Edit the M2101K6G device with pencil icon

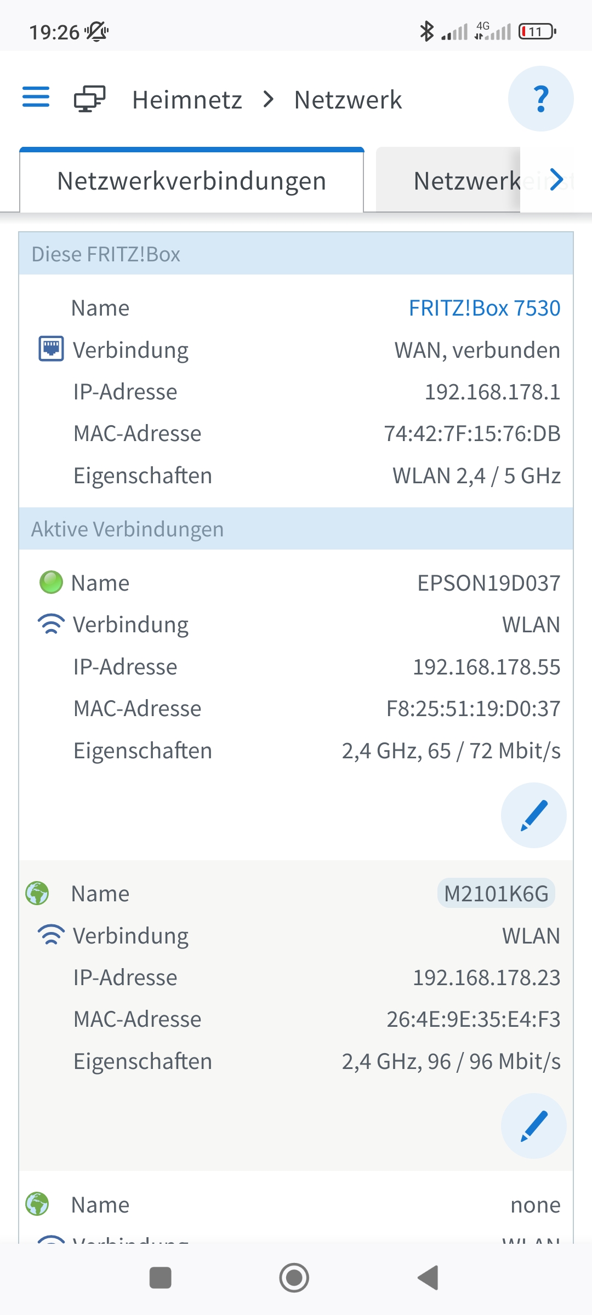[533, 1126]
